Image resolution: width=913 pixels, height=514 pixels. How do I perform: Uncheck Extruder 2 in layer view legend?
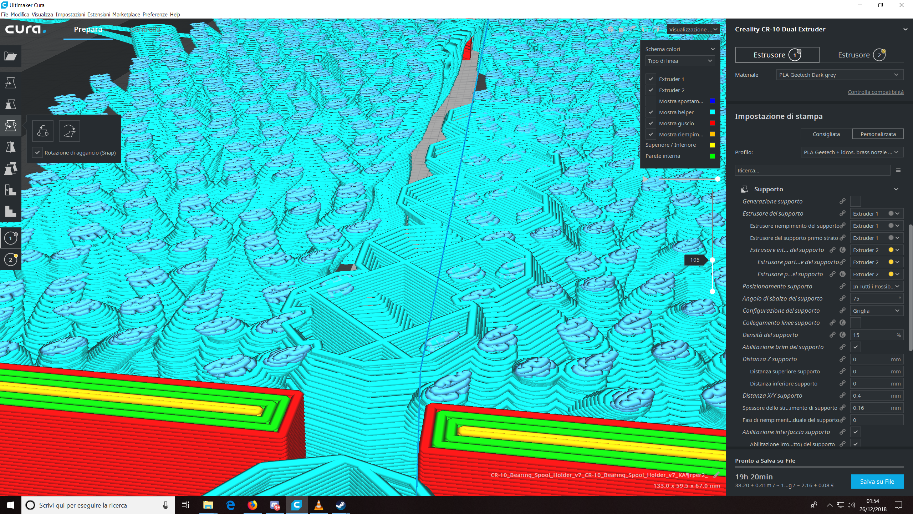651,90
